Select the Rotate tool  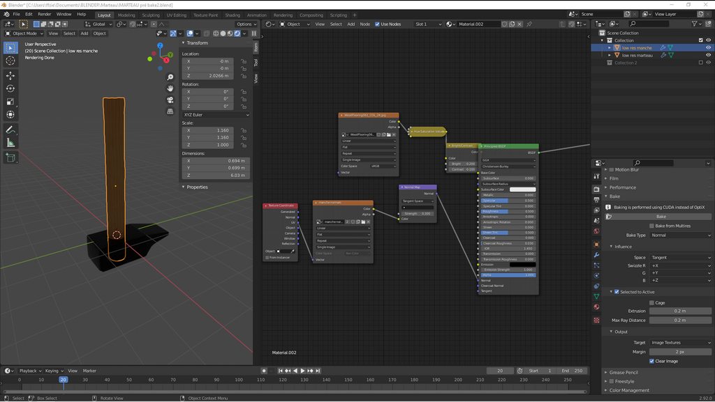coord(10,88)
